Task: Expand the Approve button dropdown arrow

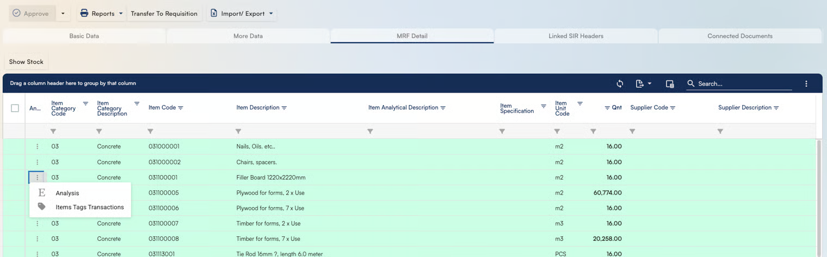Action: 63,14
